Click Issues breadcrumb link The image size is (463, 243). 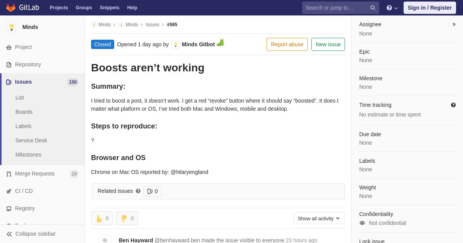152,25
